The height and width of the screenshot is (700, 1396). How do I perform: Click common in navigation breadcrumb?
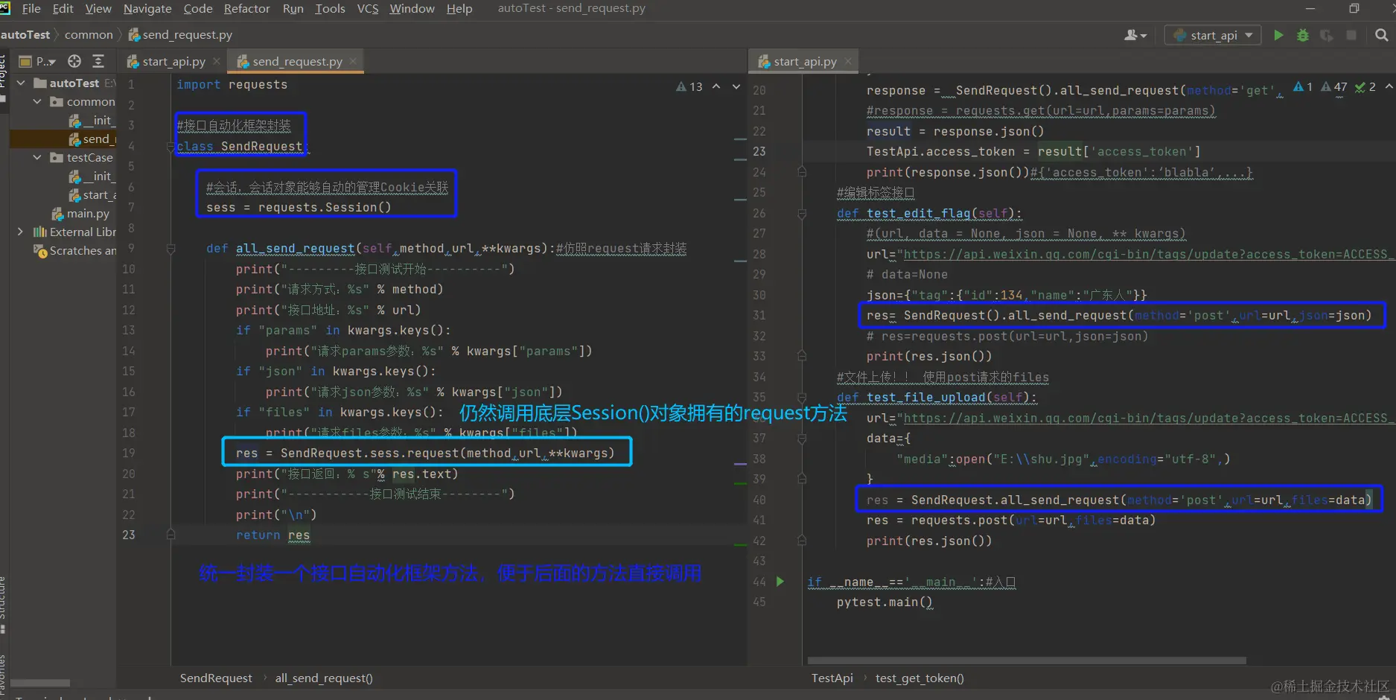(89, 35)
